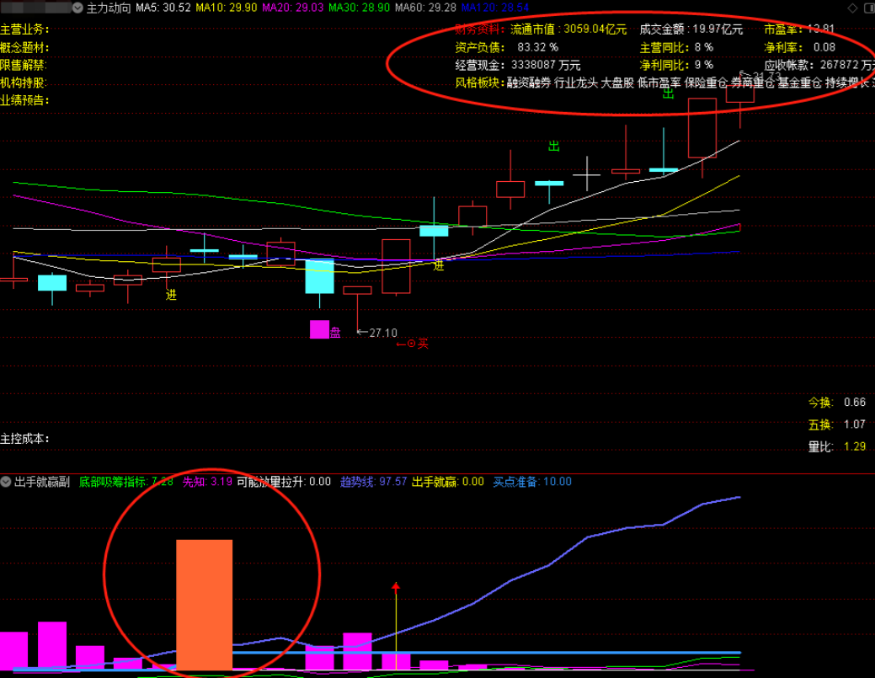Click the red up-arrow signal in the sub-chart
This screenshot has height=678, width=875.
click(x=396, y=586)
